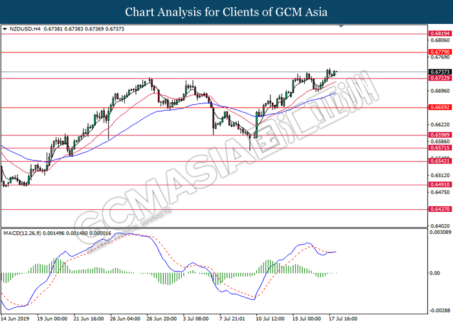Viewport: 453px width, 324px height.
Task: Select the 0.67229 price level label
Action: [x=440, y=78]
